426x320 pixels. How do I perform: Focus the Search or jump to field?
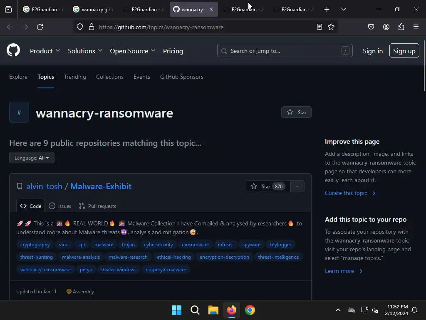[x=285, y=50]
